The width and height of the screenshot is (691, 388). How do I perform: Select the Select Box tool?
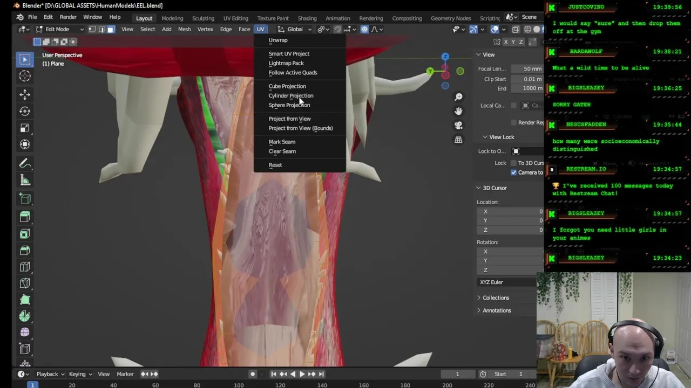coord(25,59)
